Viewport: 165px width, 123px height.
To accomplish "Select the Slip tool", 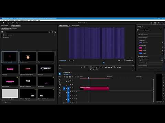I will (60, 85).
